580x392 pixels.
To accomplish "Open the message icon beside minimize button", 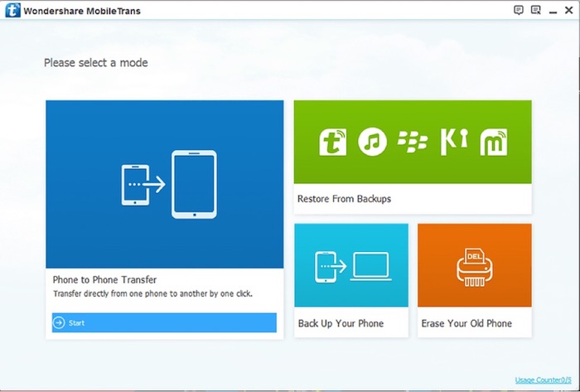I will 536,10.
